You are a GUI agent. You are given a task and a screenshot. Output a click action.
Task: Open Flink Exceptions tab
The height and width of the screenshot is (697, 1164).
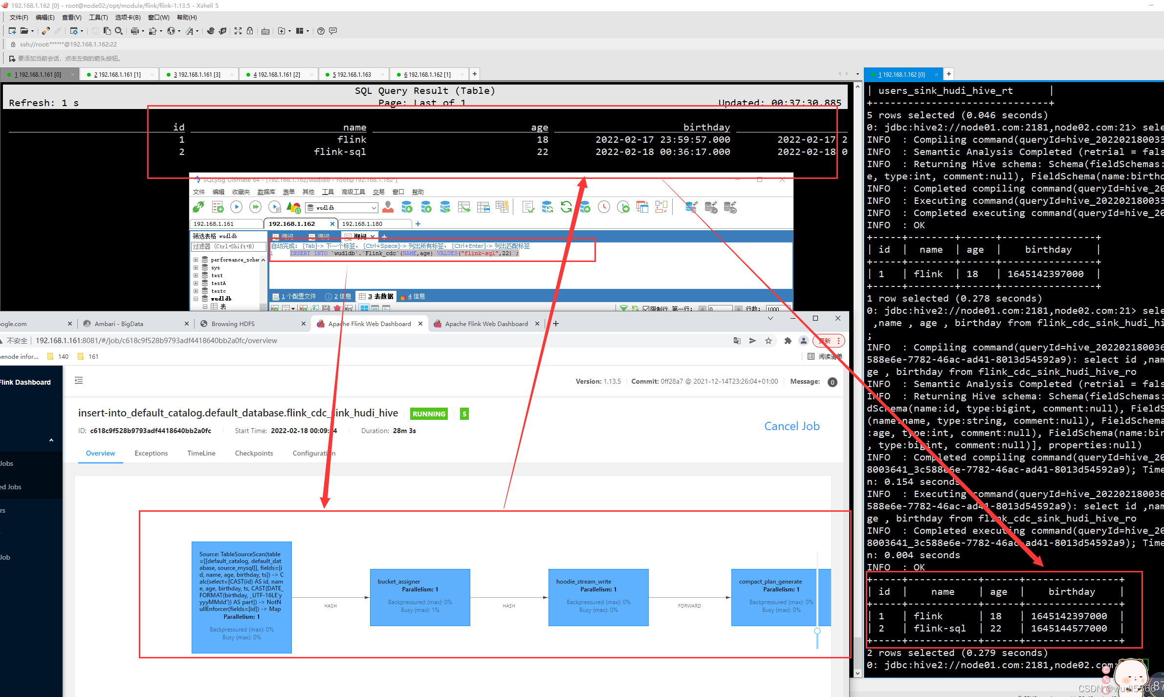[x=151, y=453]
